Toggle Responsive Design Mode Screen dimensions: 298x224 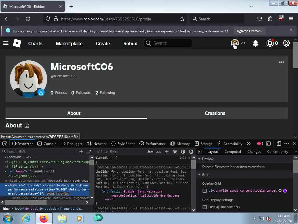click(x=279, y=143)
